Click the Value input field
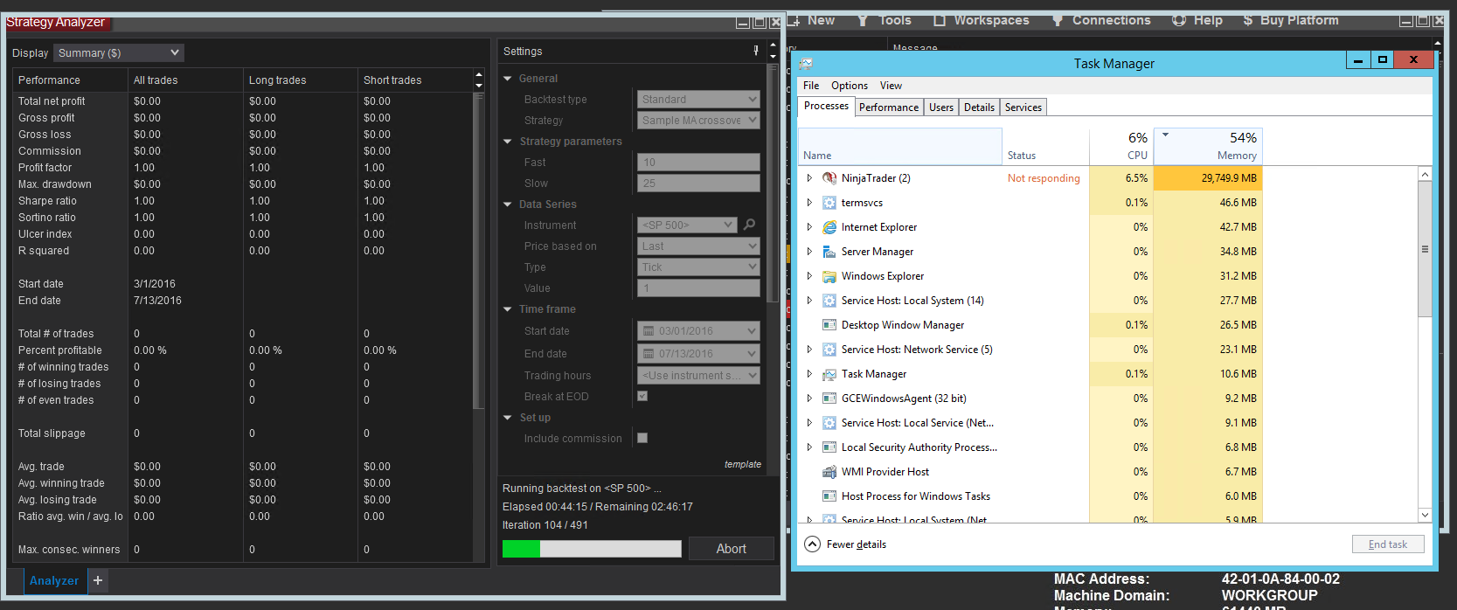Image resolution: width=1457 pixels, height=610 pixels. pyautogui.click(x=698, y=288)
